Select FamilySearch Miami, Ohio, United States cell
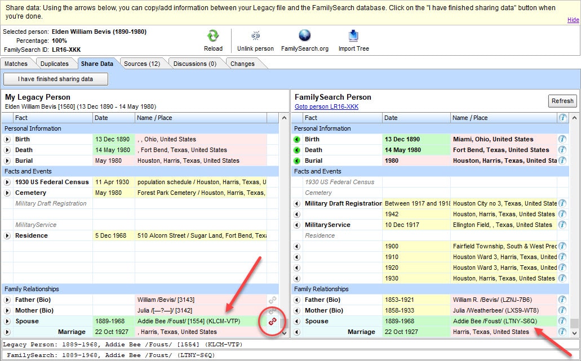 (504, 139)
